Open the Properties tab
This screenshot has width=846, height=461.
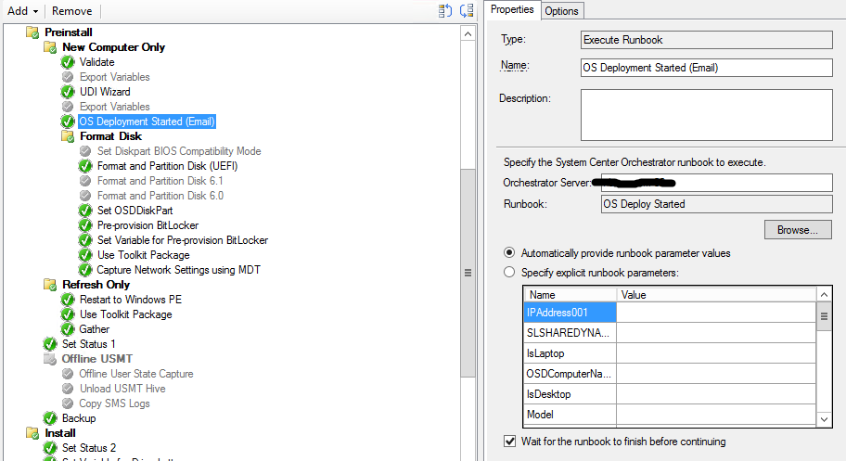pyautogui.click(x=512, y=10)
